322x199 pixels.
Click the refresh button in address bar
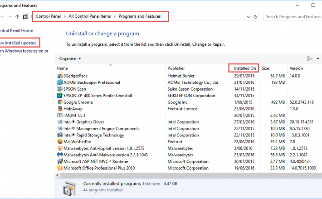click(255, 17)
